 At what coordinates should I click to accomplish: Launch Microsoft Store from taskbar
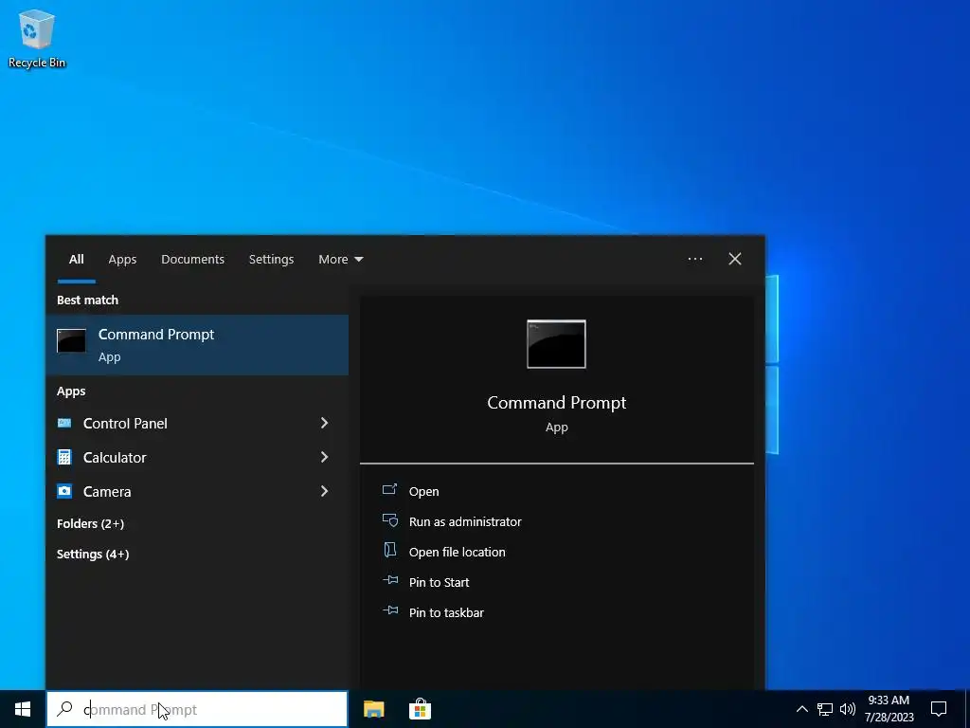(x=420, y=709)
